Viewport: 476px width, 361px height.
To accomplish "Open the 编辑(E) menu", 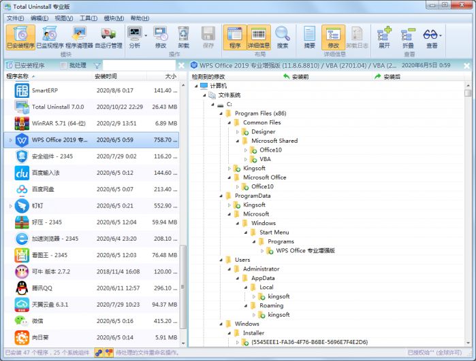I will [x=39, y=18].
